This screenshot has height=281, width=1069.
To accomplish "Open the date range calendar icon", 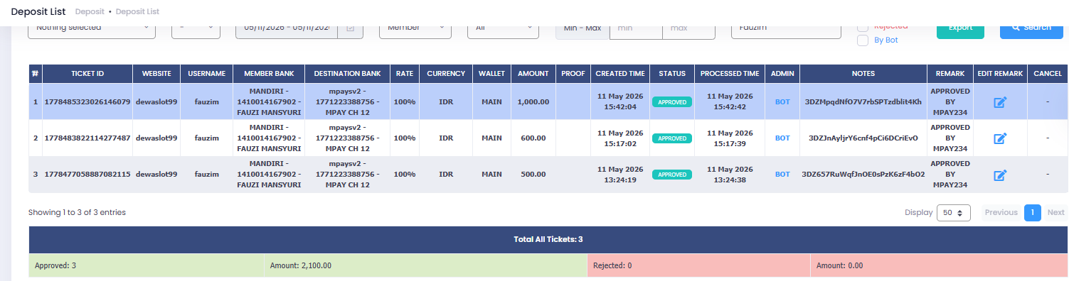I will click(350, 28).
